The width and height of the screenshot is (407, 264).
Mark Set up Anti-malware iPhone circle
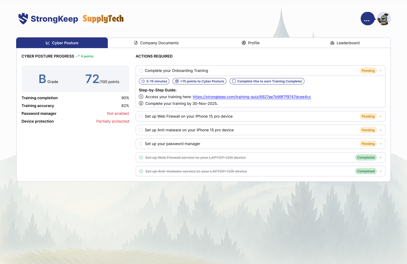141,130
